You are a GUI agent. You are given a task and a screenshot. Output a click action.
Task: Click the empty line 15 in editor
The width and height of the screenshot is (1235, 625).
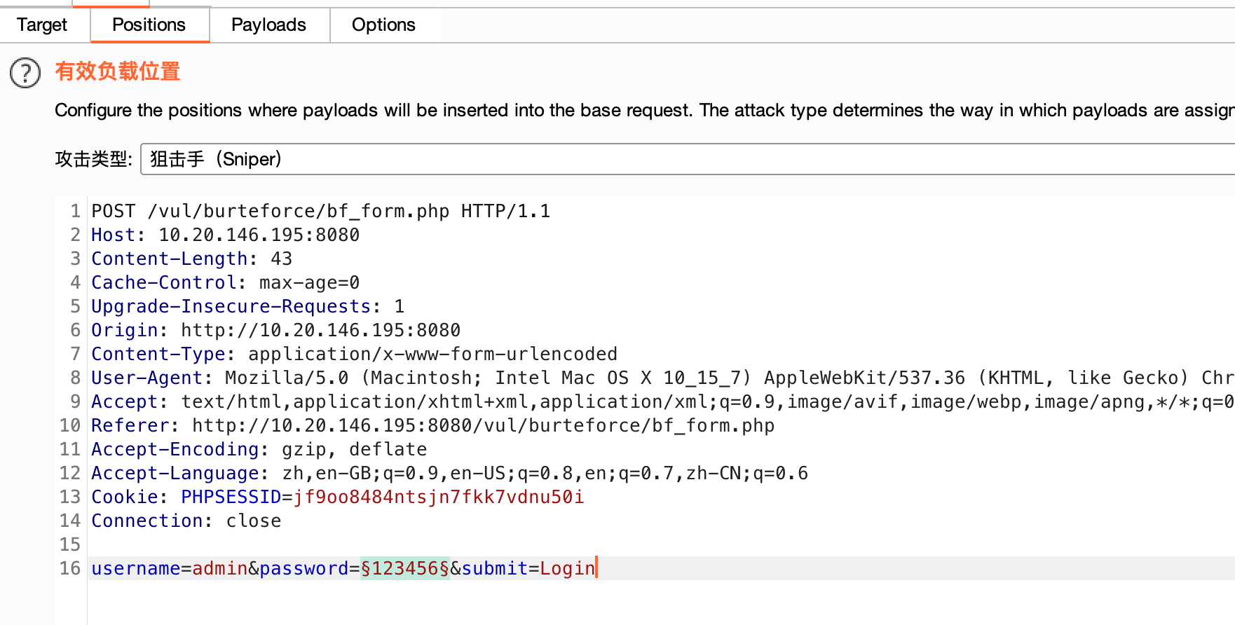662,544
